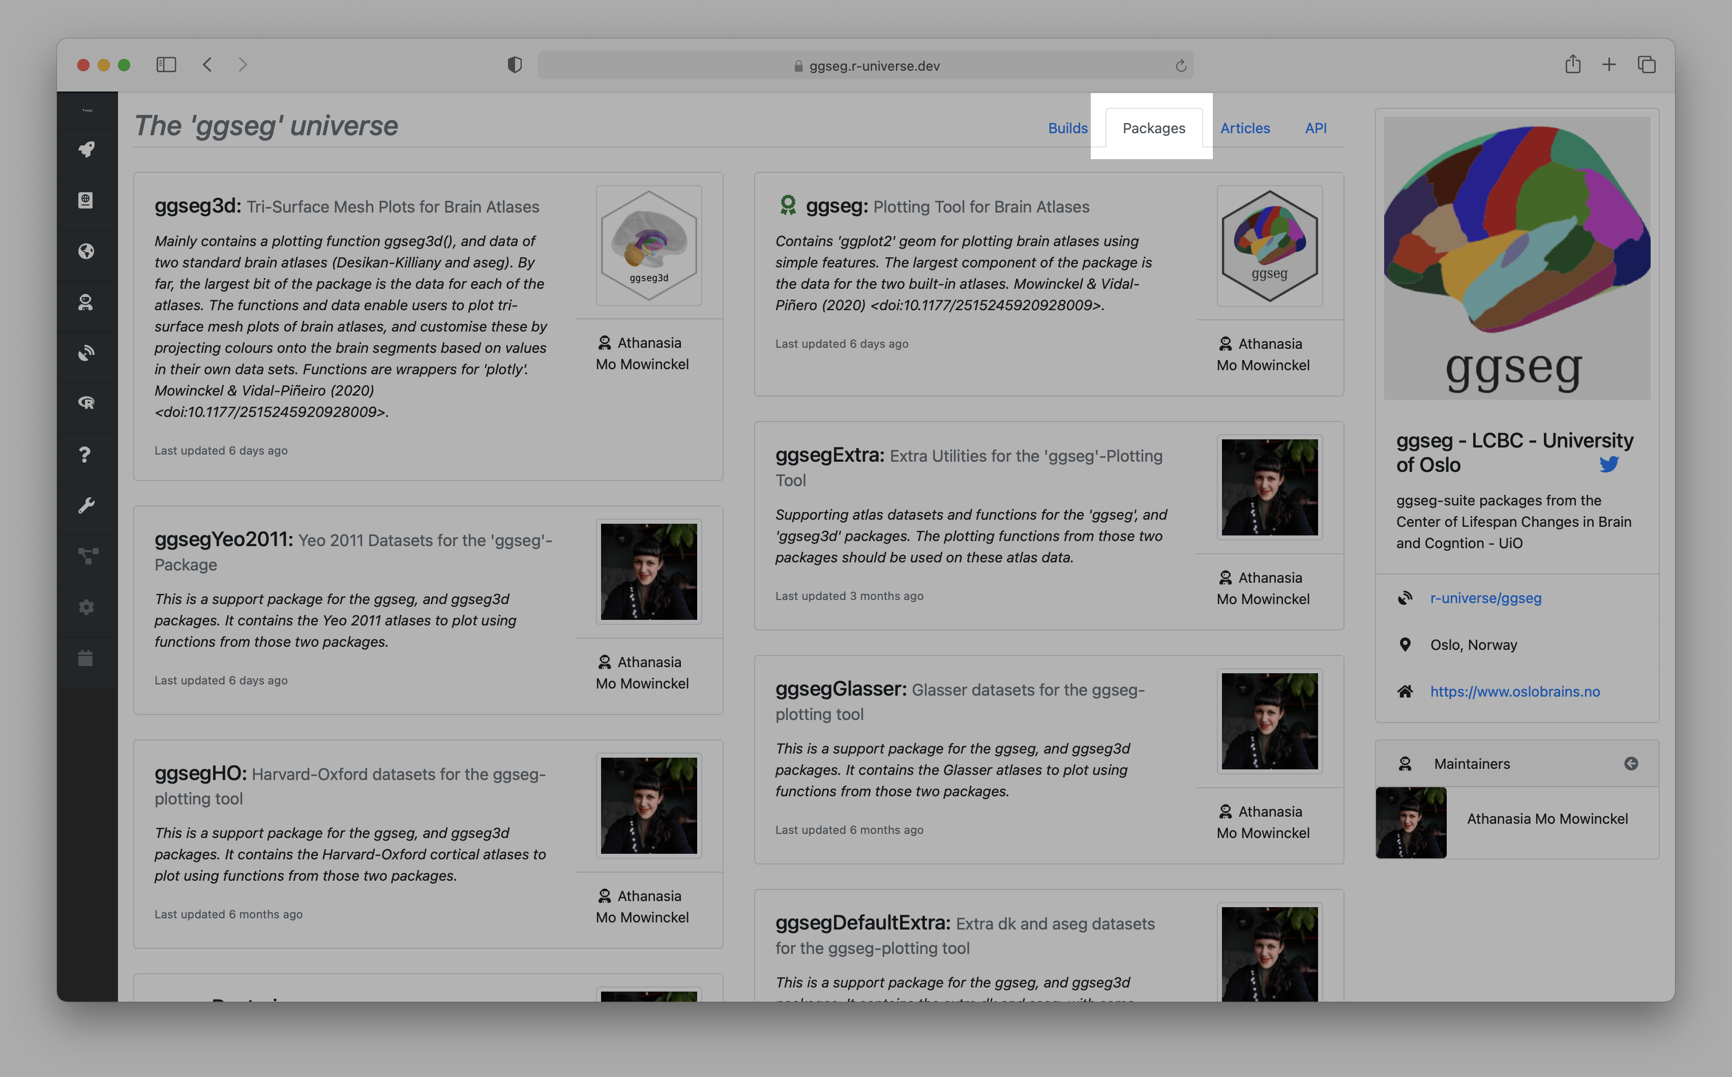Open the globe icon in sidebar
1732x1077 pixels.
click(86, 251)
